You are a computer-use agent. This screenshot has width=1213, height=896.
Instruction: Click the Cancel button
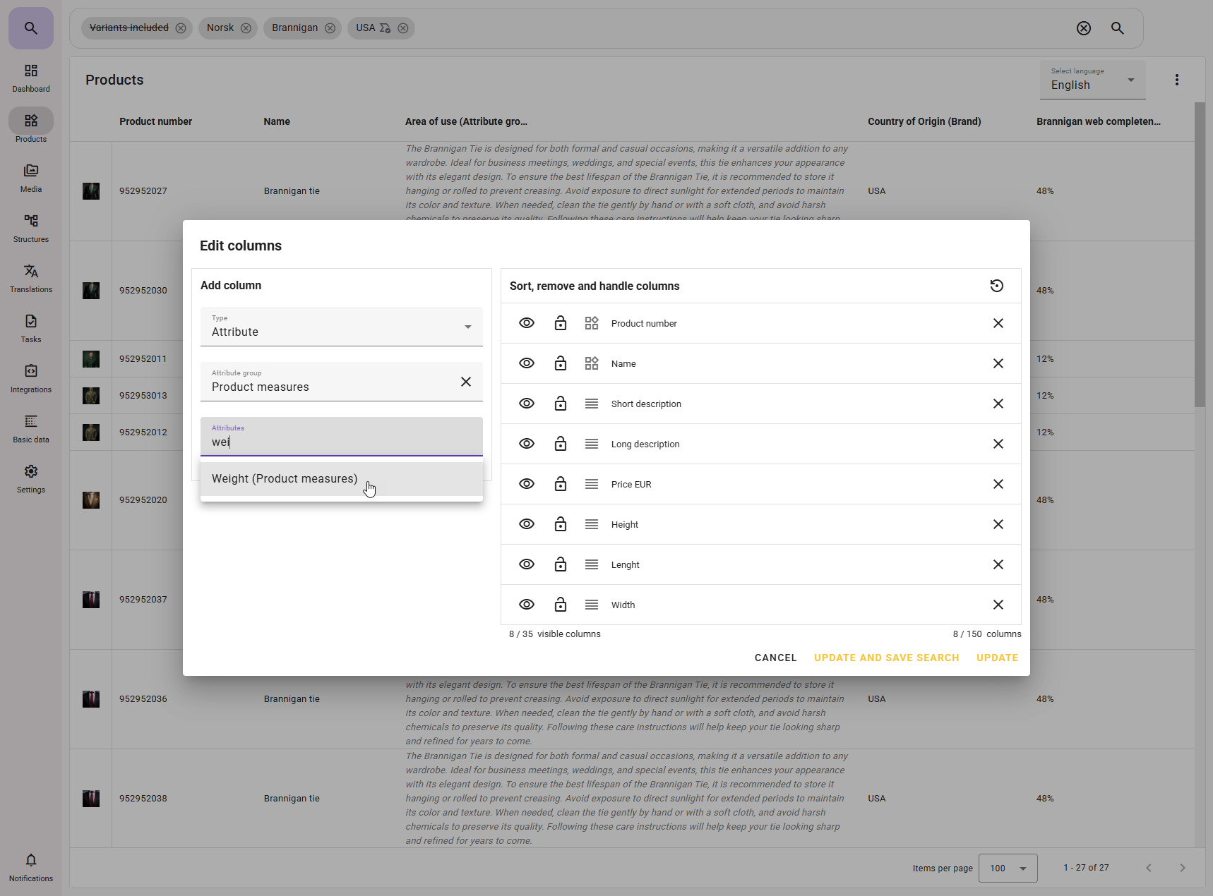tap(775, 658)
